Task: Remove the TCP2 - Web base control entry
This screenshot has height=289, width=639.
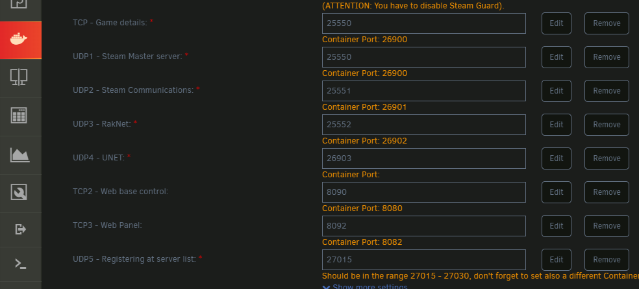Action: 607,192
